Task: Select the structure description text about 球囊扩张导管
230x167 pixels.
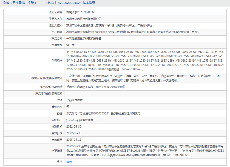Action: pos(143,78)
